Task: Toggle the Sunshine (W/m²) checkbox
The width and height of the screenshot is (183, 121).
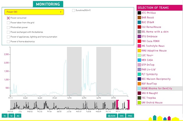Action: 73,11
